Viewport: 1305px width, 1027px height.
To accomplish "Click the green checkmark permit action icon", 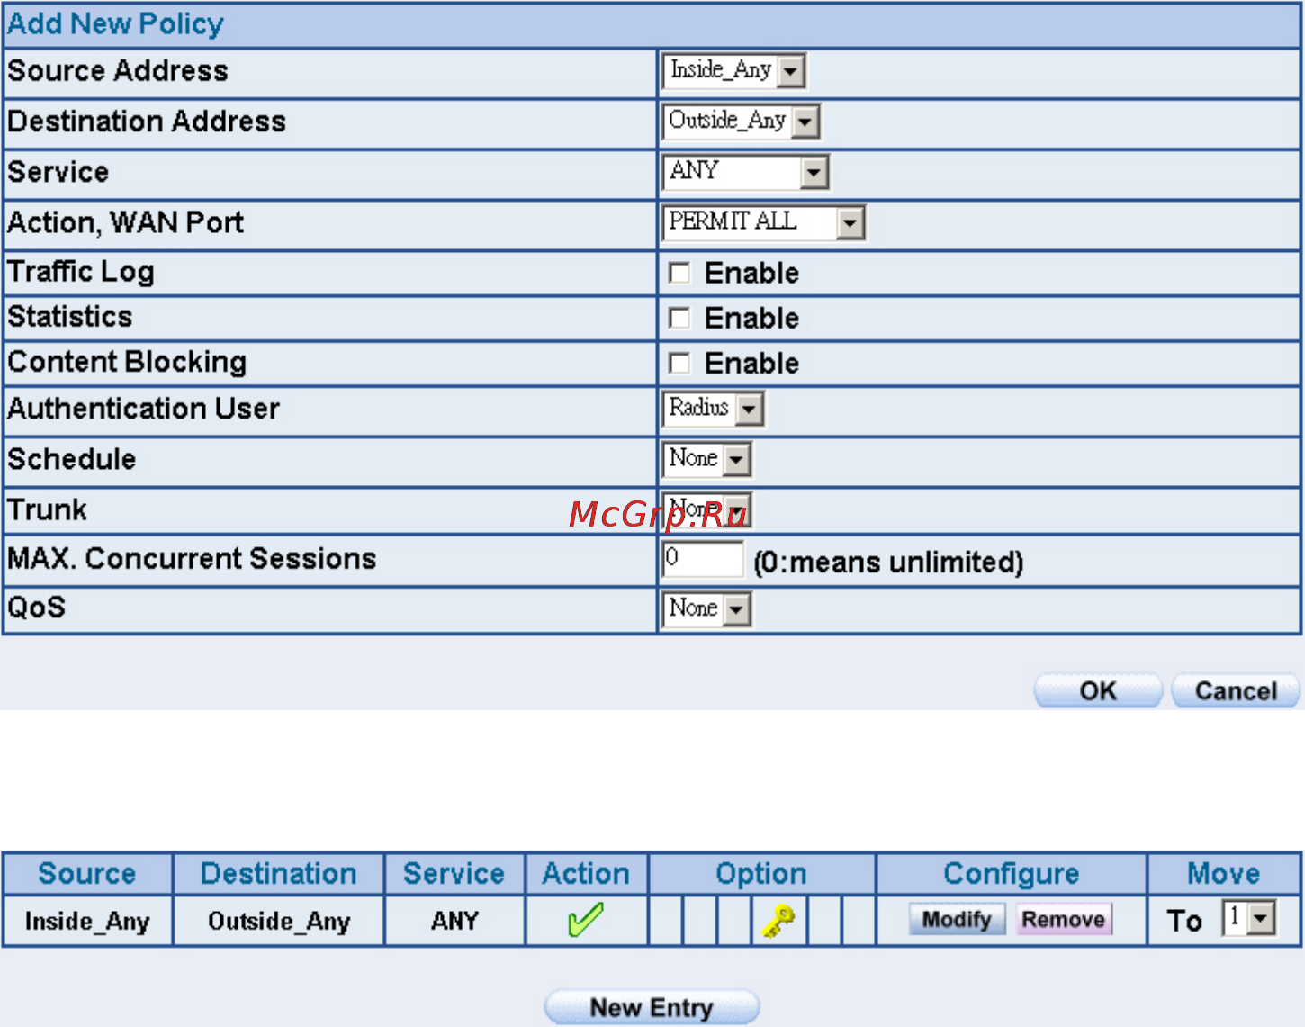I will click(586, 920).
